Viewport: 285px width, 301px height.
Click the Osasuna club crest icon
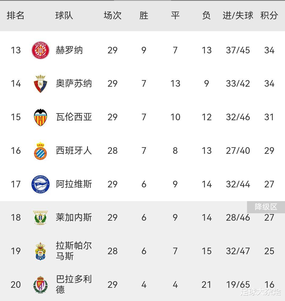(x=40, y=84)
